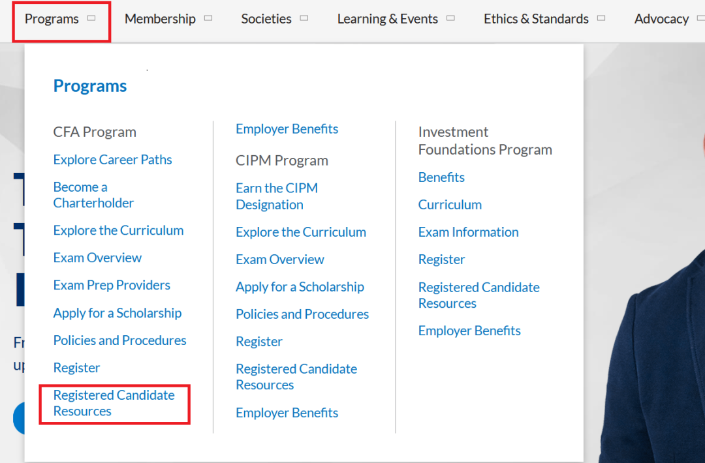Click Investment Foundations Exam Information link
This screenshot has height=463, width=705.
[468, 232]
